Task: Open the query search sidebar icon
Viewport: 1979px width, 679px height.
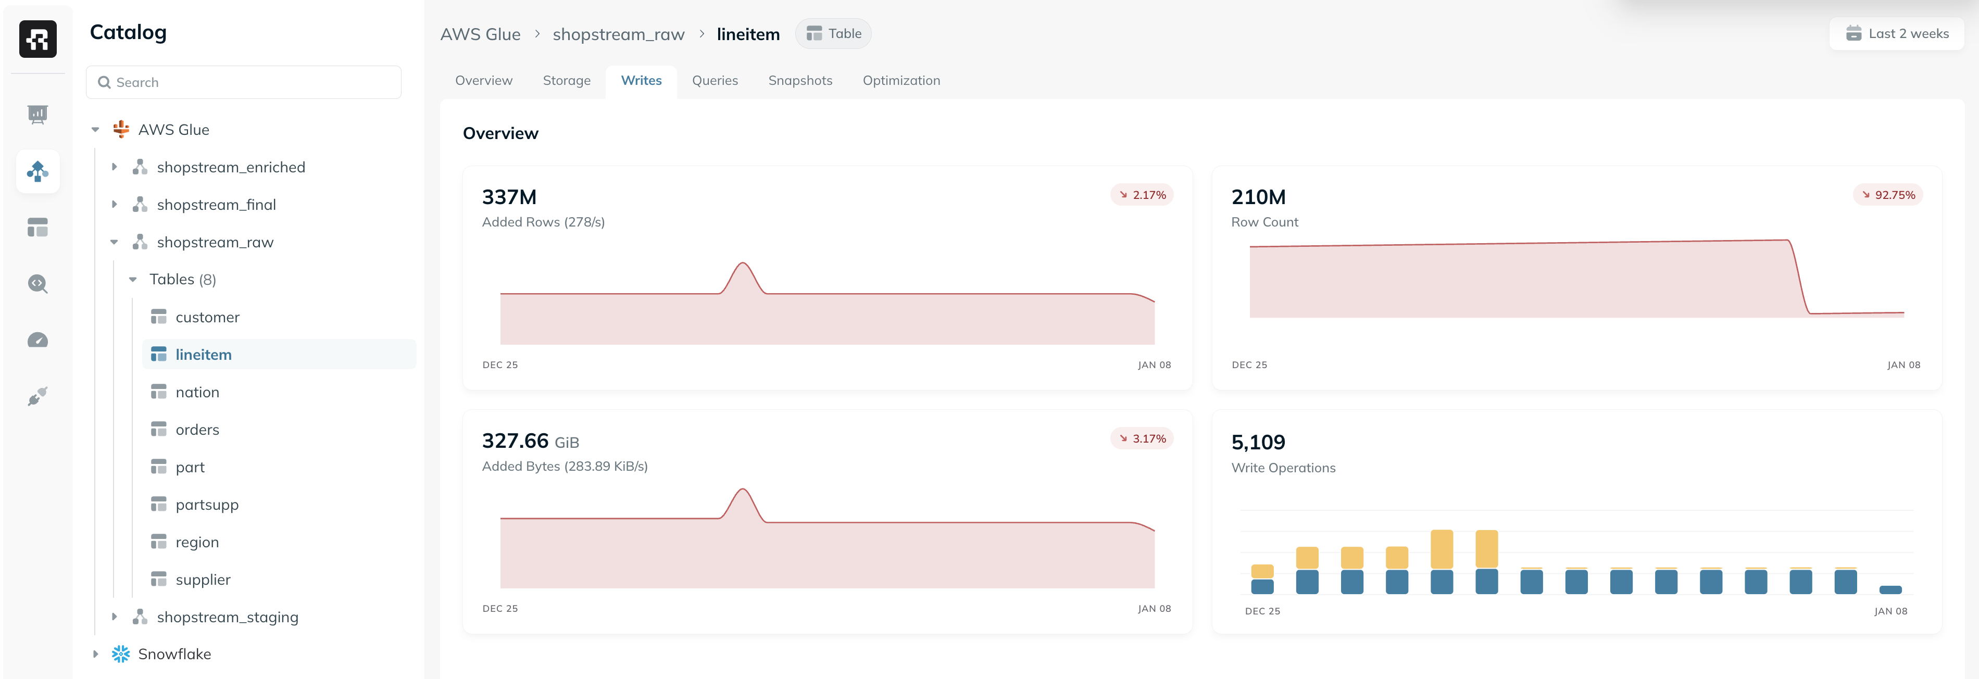Action: point(37,283)
